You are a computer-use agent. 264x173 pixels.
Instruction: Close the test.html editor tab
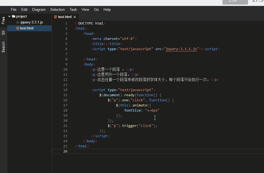(75, 17)
